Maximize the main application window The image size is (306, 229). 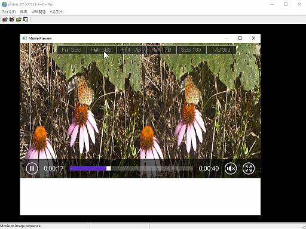286,4
